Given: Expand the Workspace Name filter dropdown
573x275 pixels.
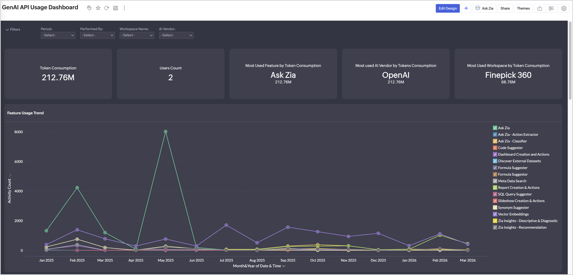Looking at the screenshot, I should [137, 35].
